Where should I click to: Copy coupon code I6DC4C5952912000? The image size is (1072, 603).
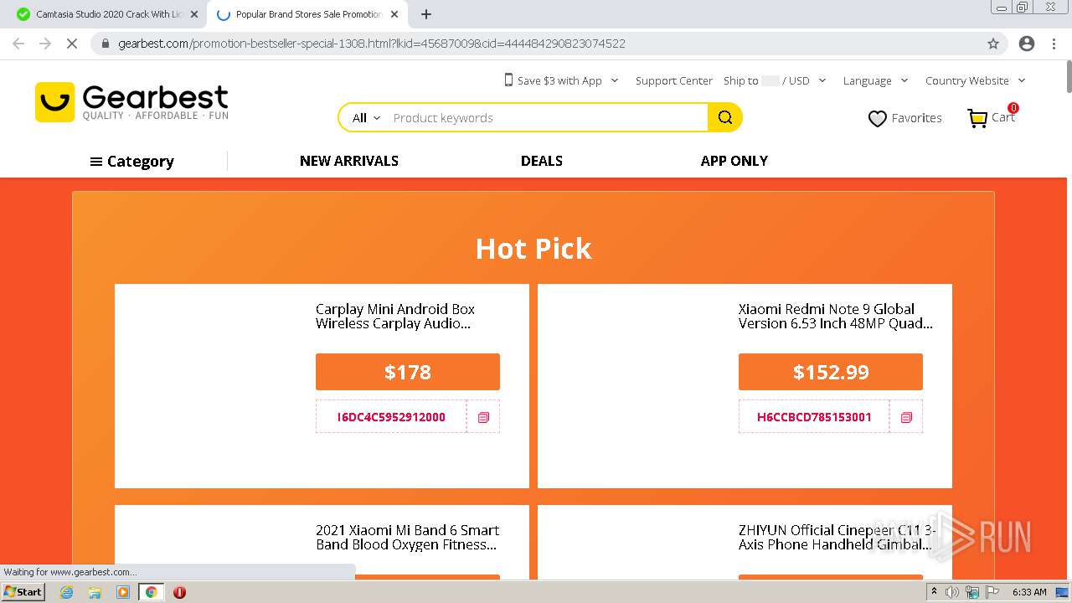pyautogui.click(x=483, y=417)
